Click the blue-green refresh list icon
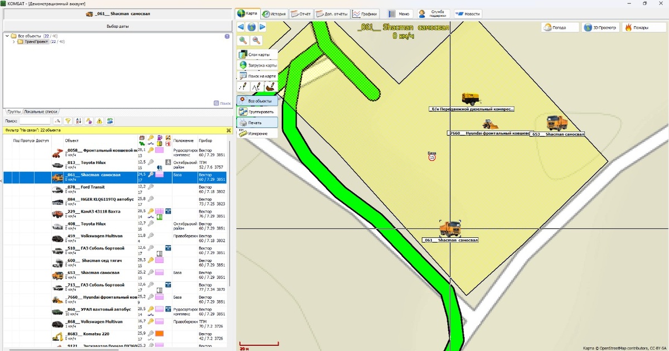The width and height of the screenshot is (669, 351). pos(110,121)
